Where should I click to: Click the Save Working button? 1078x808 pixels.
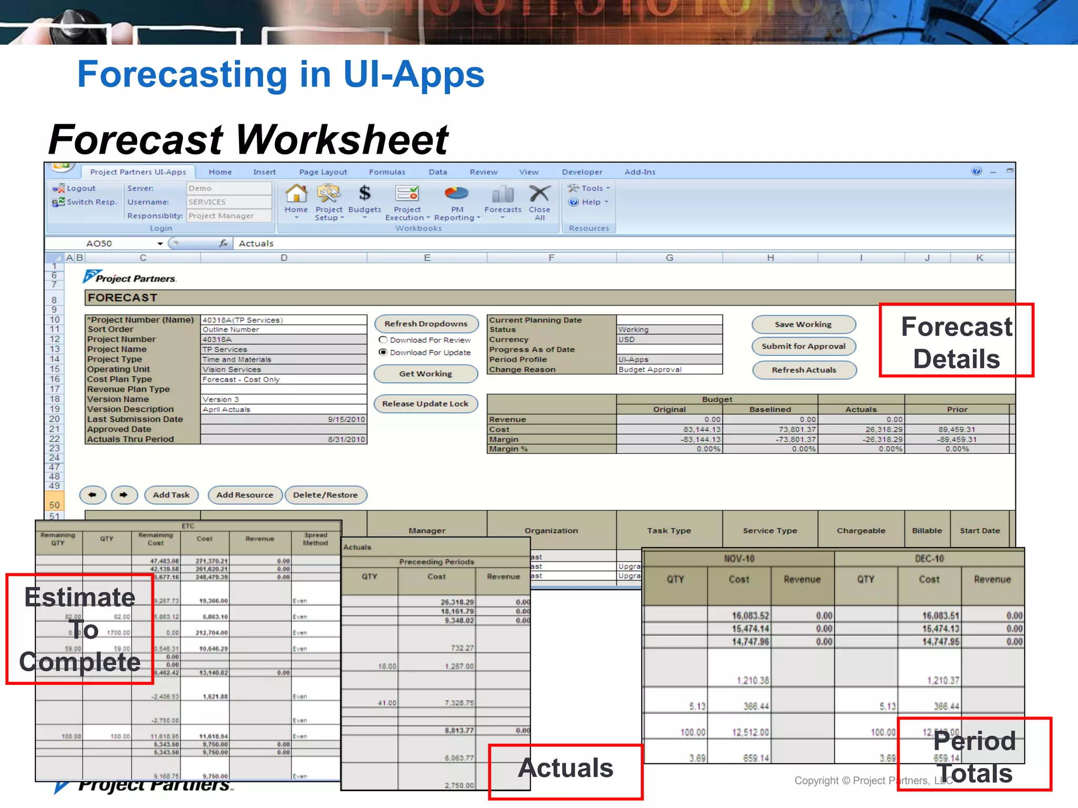pyautogui.click(x=803, y=325)
